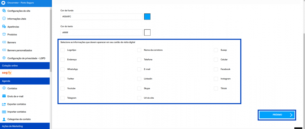The height and width of the screenshot is (129, 305).
Task: Click the Exportar contatos share icon
Action: point(4,104)
